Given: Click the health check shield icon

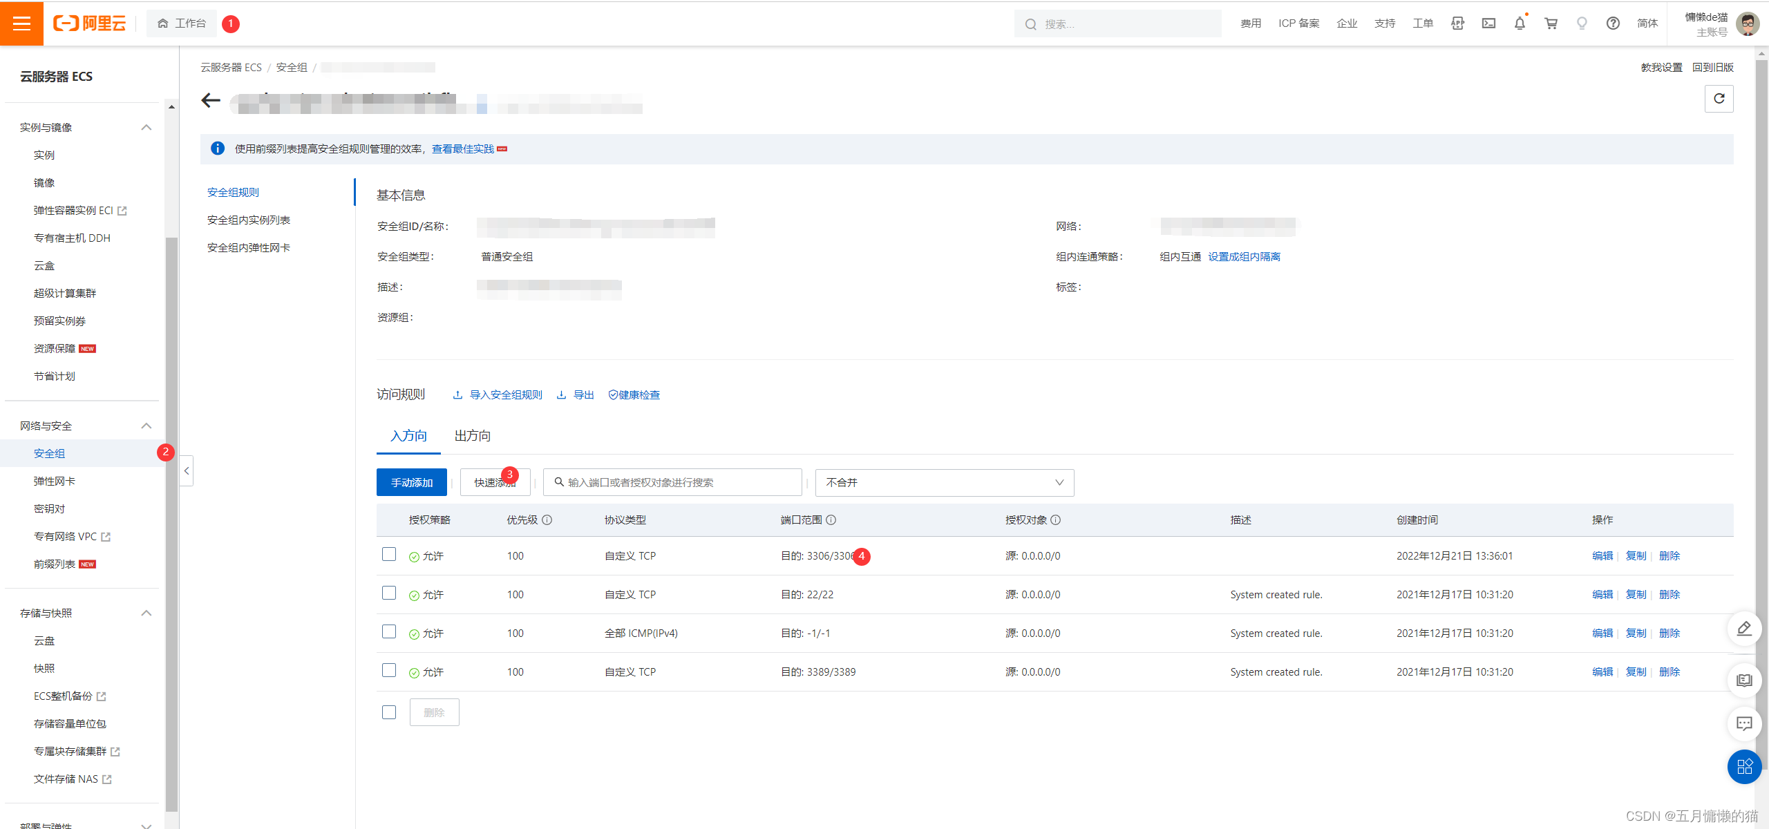Looking at the screenshot, I should 612,395.
